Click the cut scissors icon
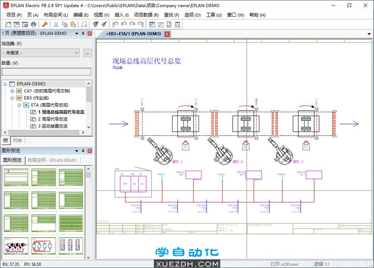 (56, 25)
